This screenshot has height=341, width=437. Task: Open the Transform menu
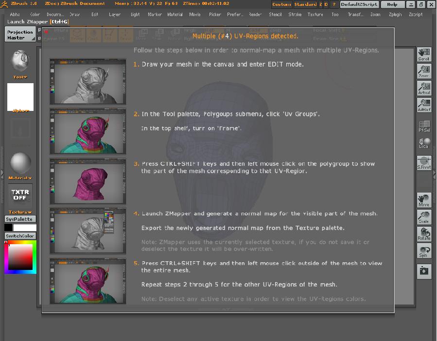355,15
